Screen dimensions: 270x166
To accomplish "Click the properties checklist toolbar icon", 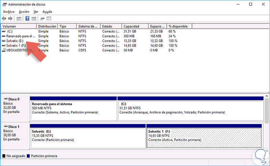I will 49,18.
